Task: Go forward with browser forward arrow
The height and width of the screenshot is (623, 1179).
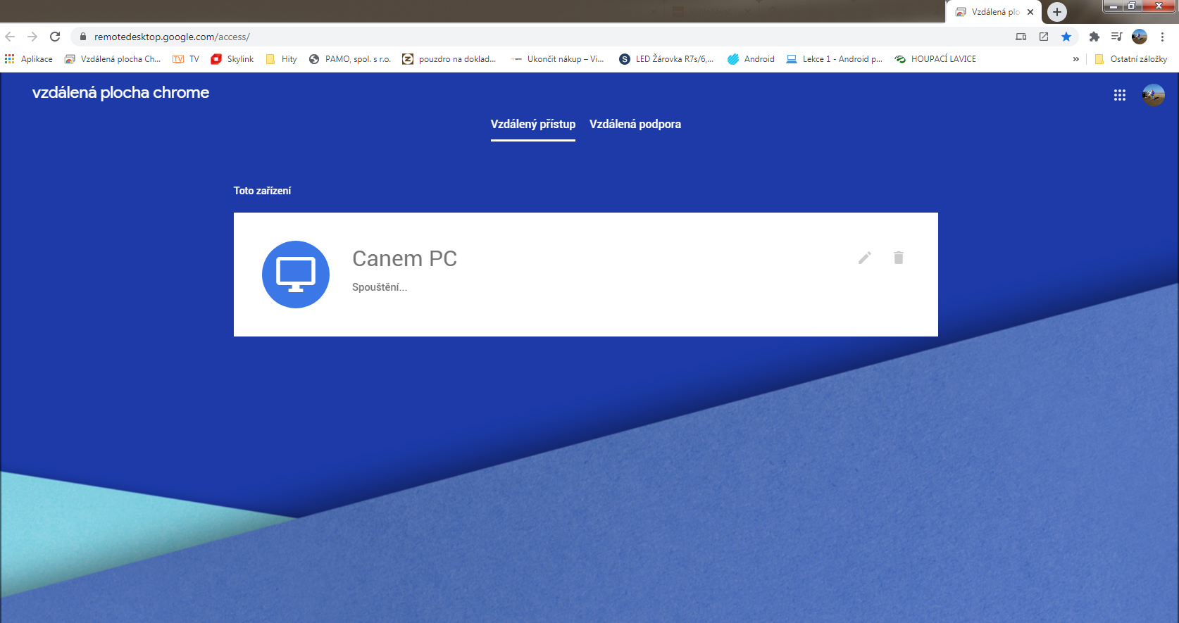Action: pyautogui.click(x=32, y=37)
